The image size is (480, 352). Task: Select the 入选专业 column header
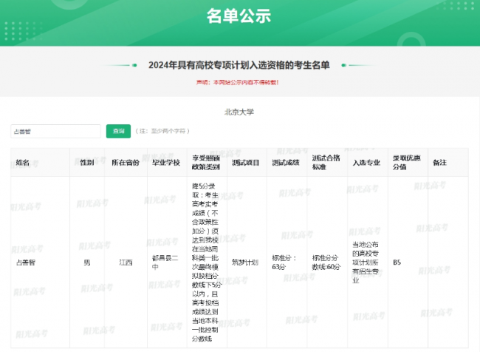[366, 163]
